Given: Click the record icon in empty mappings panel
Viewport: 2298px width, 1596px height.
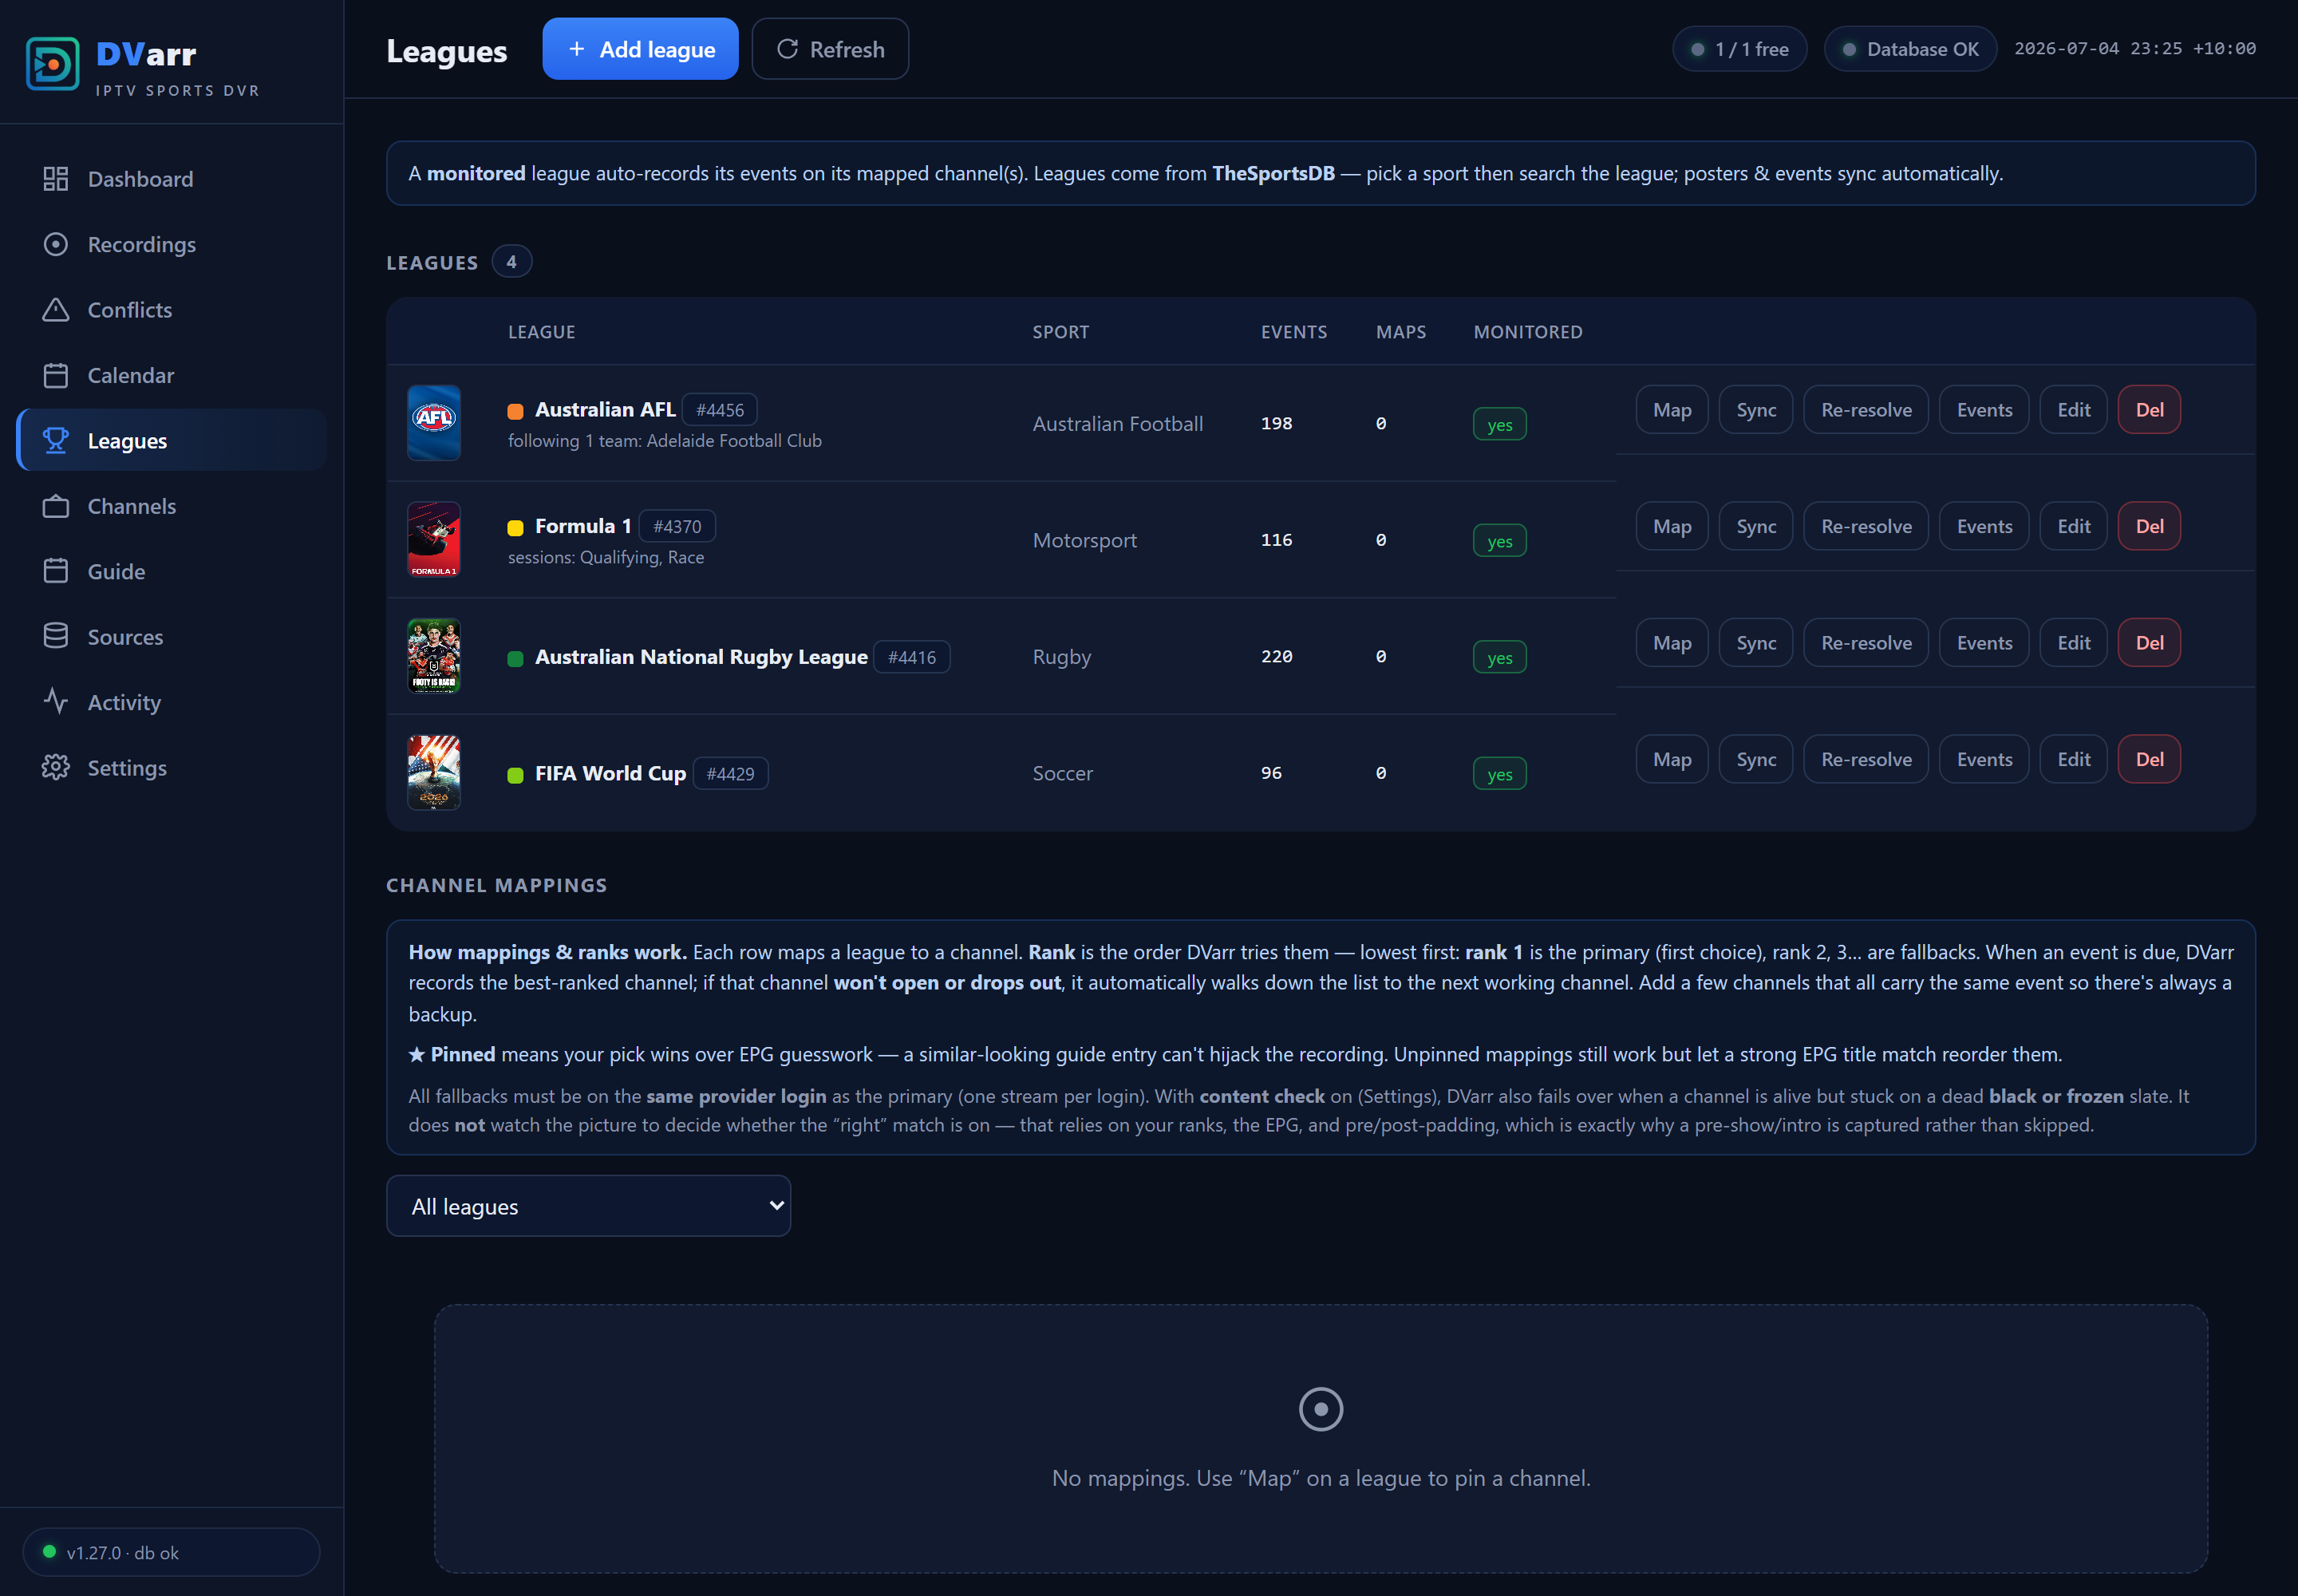Looking at the screenshot, I should coord(1320,1409).
